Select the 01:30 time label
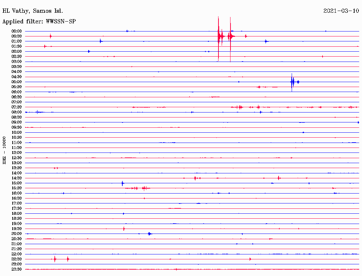This screenshot has width=362, height=276. [17, 46]
